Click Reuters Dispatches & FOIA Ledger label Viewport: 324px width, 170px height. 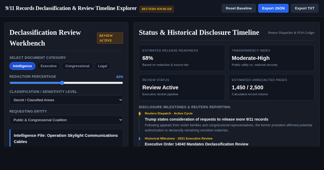pyautogui.click(x=291, y=33)
